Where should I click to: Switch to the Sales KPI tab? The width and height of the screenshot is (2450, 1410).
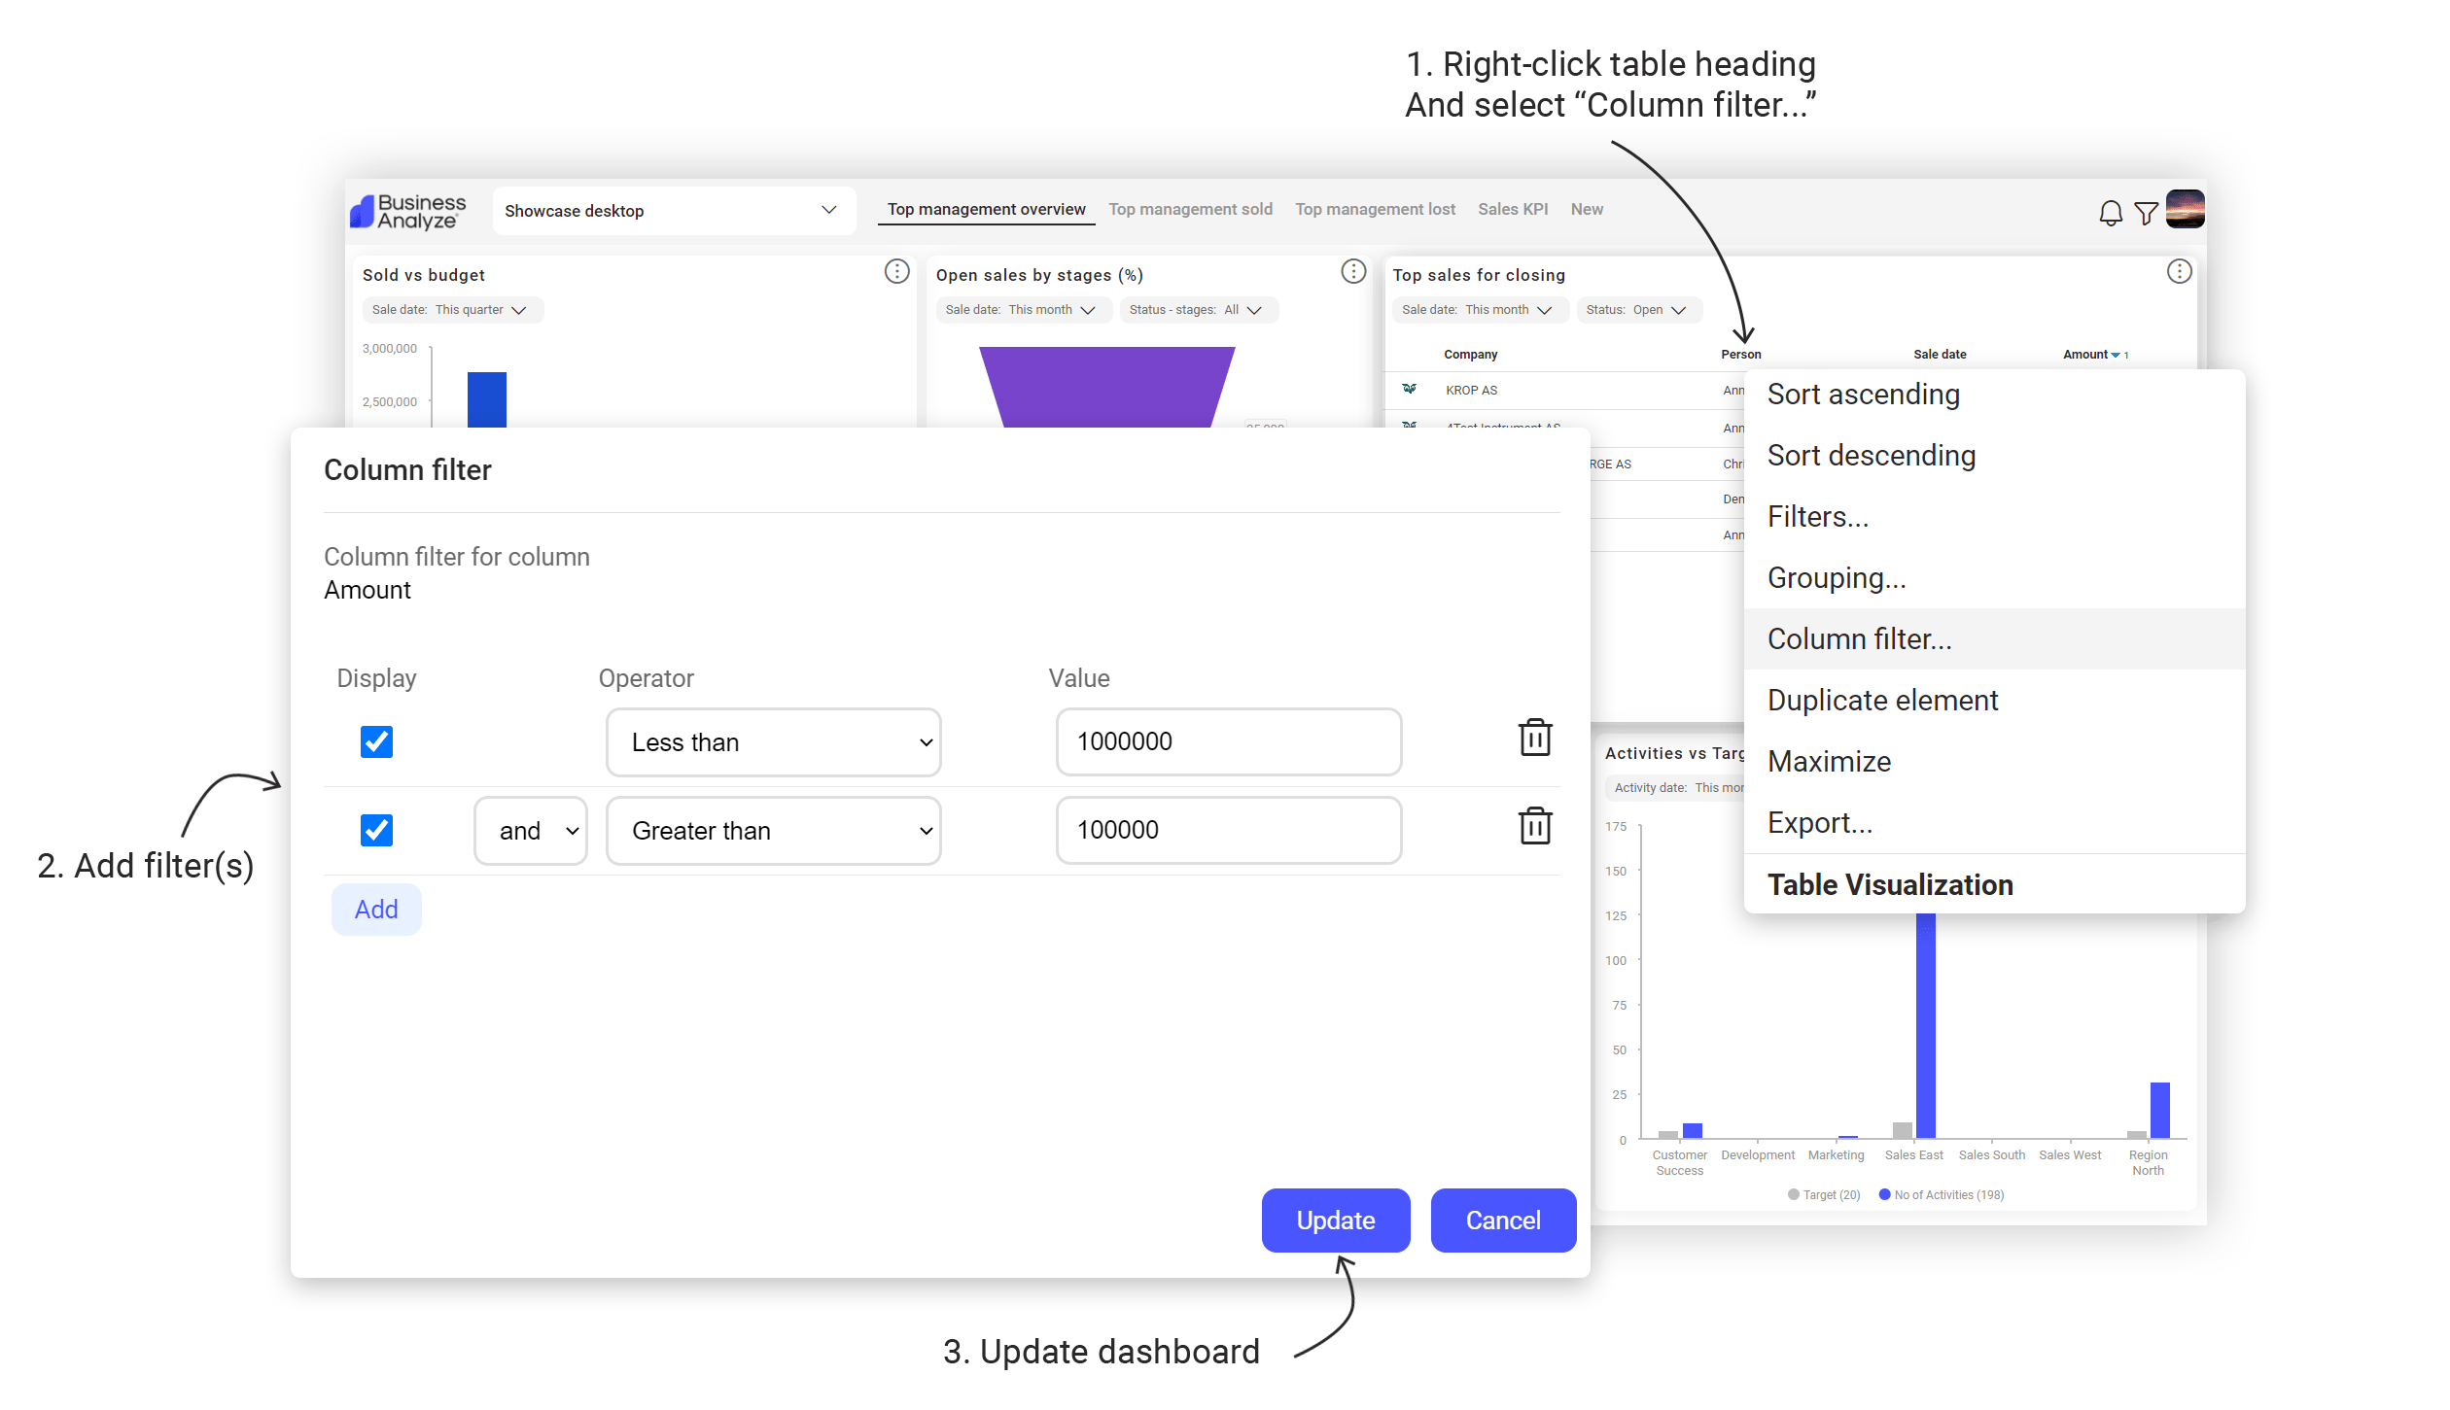click(x=1513, y=209)
